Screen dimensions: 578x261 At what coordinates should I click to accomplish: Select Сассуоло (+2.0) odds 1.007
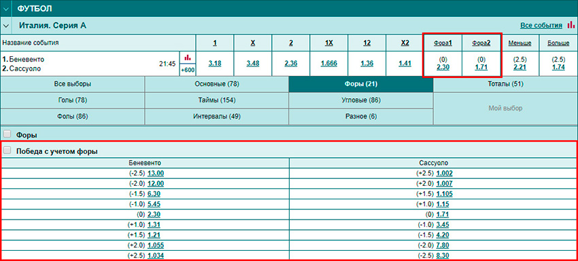point(444,184)
